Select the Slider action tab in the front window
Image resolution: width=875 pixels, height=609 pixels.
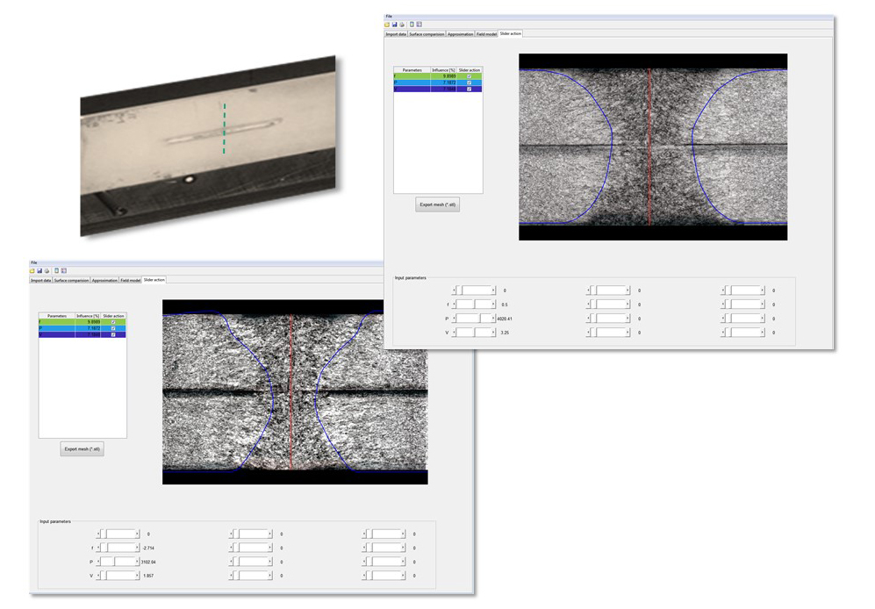[x=510, y=33]
